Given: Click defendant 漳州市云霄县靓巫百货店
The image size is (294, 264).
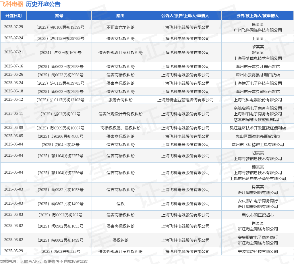Looking at the screenshot, I should pyautogui.click(x=258, y=92).
